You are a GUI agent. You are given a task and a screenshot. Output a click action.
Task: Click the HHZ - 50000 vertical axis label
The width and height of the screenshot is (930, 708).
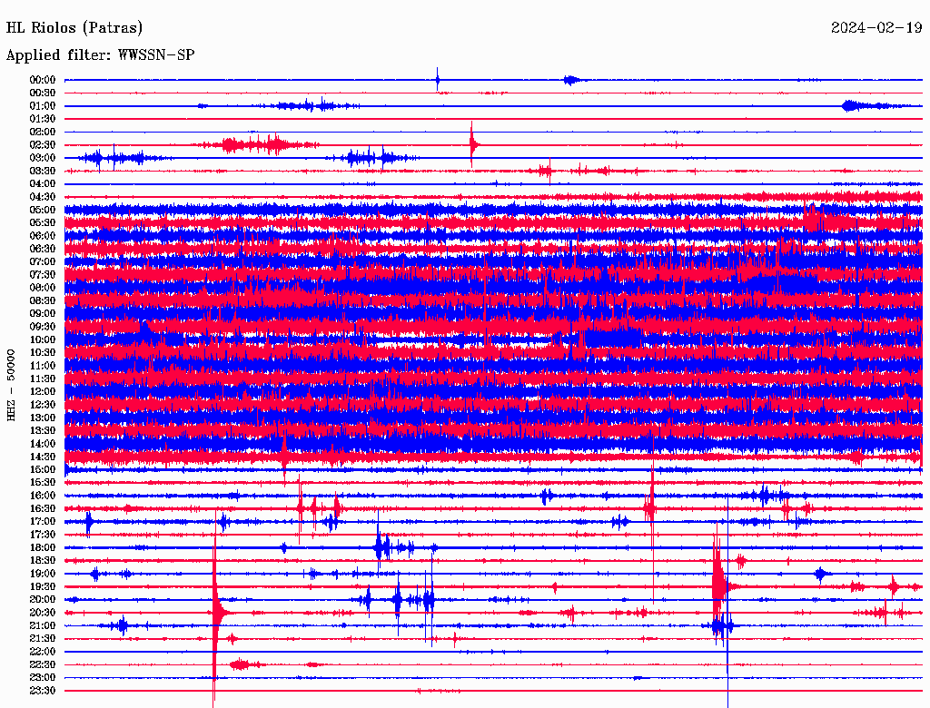[11, 385]
